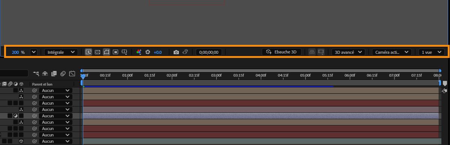Jump to 06:00f on the time ruler
The width and height of the screenshot is (450, 145).
pyautogui.click(x=349, y=75)
